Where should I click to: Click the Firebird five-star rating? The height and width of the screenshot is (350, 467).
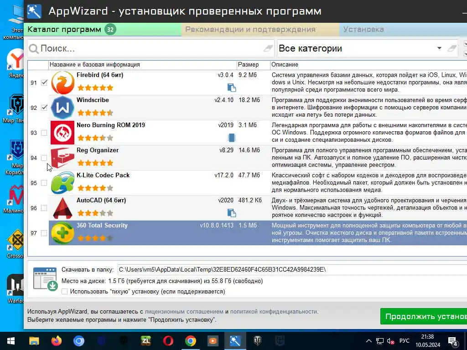click(95, 87)
